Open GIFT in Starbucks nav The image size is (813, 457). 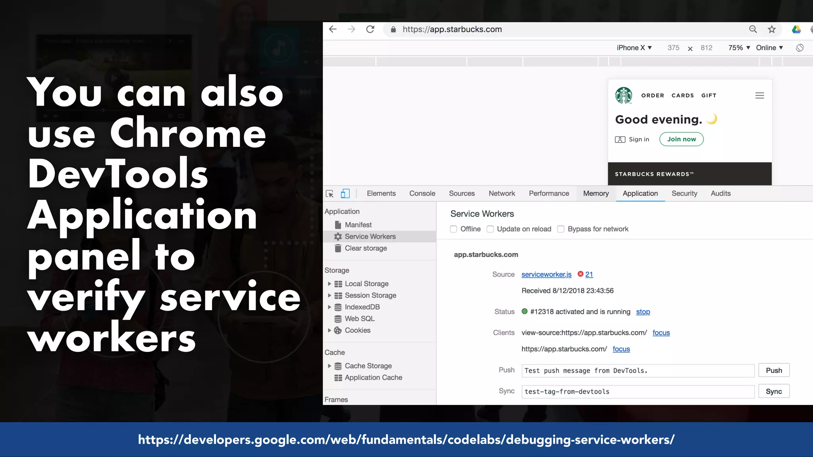click(709, 96)
